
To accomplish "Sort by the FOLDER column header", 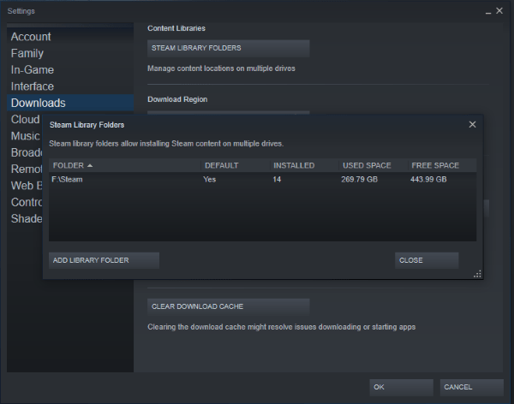I will (125, 165).
